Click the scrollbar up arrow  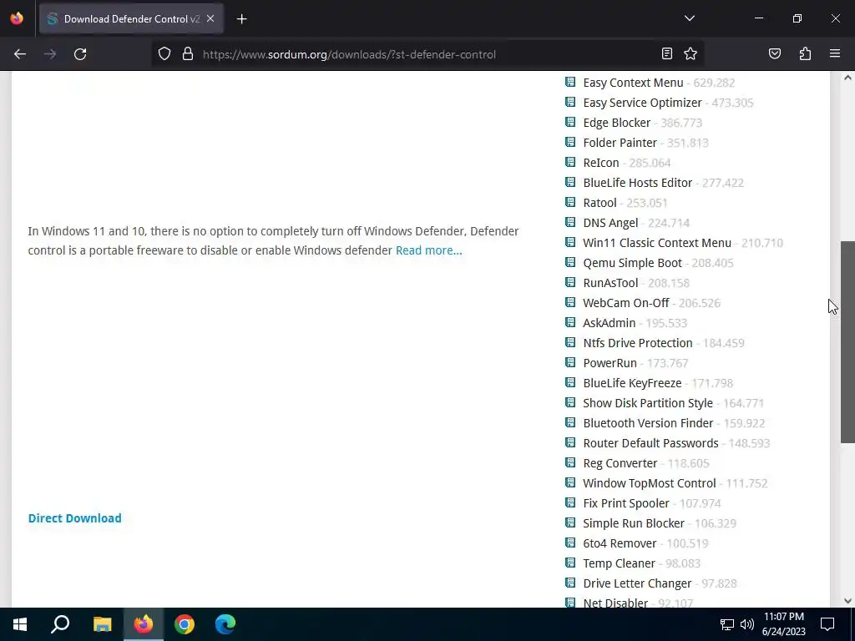click(847, 78)
